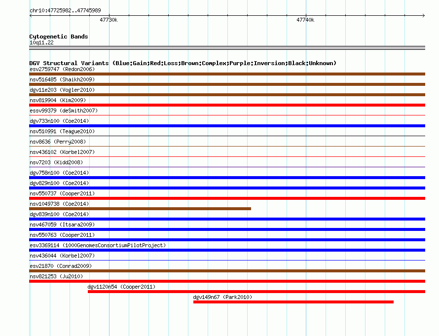Click the blue bar under nsv467059
Screen dimensions: 439x336
227,229
